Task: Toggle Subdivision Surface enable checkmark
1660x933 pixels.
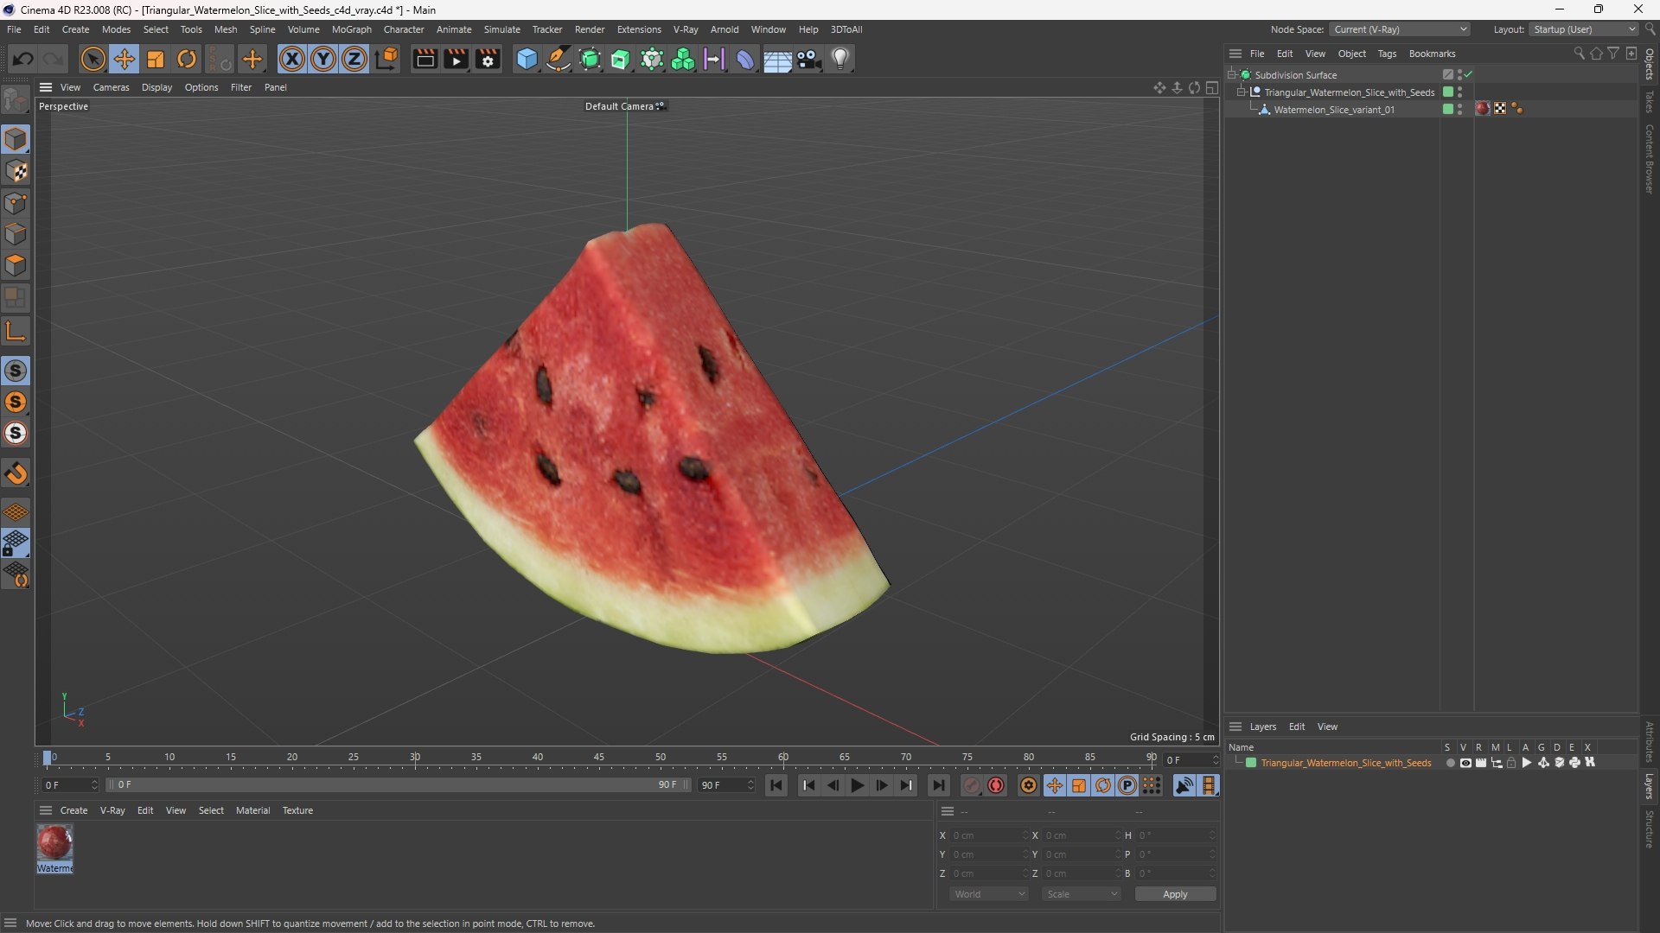Action: pos(1469,75)
